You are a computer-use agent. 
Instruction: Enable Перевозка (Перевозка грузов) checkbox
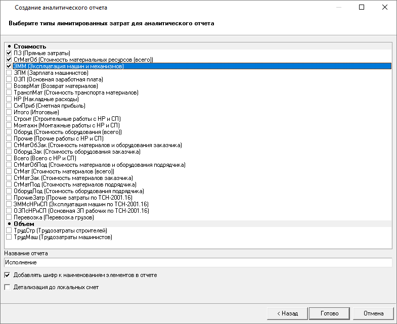pos(9,217)
